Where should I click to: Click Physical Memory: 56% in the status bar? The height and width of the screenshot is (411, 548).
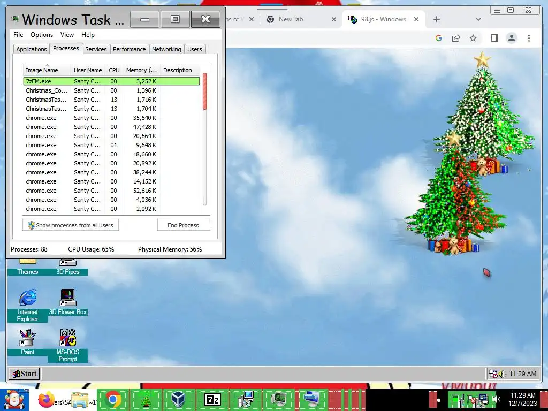(x=170, y=249)
